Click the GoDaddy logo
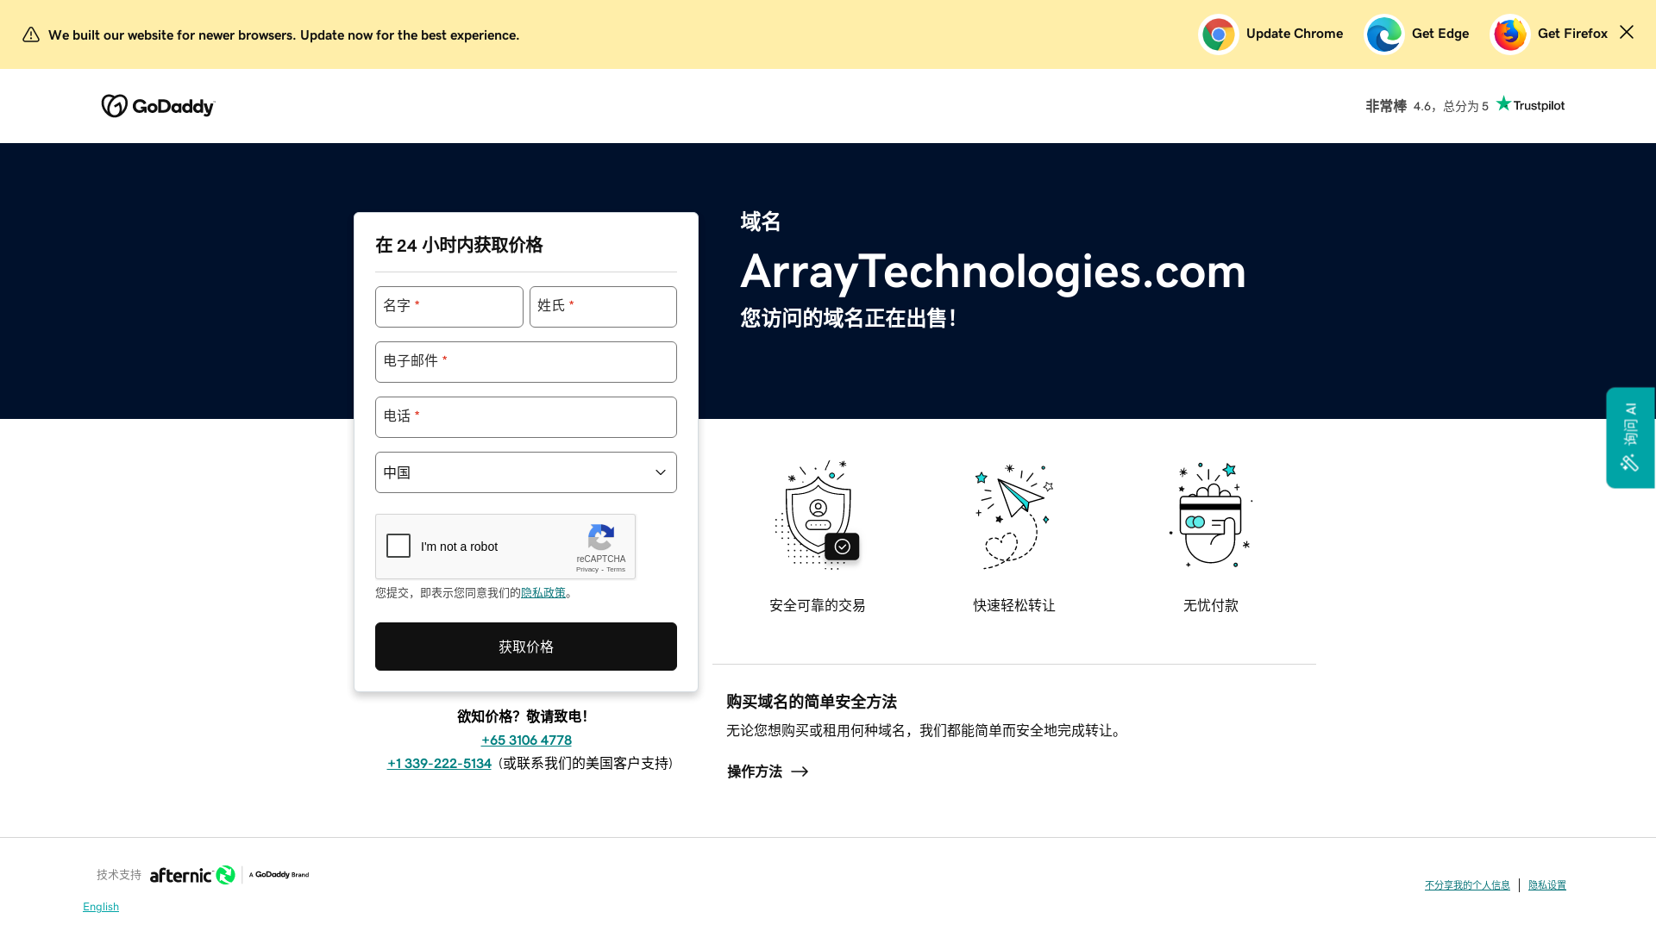This screenshot has width=1656, height=931. pos(158,106)
